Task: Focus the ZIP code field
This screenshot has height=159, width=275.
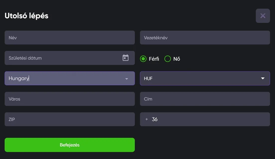Action: coord(69,119)
